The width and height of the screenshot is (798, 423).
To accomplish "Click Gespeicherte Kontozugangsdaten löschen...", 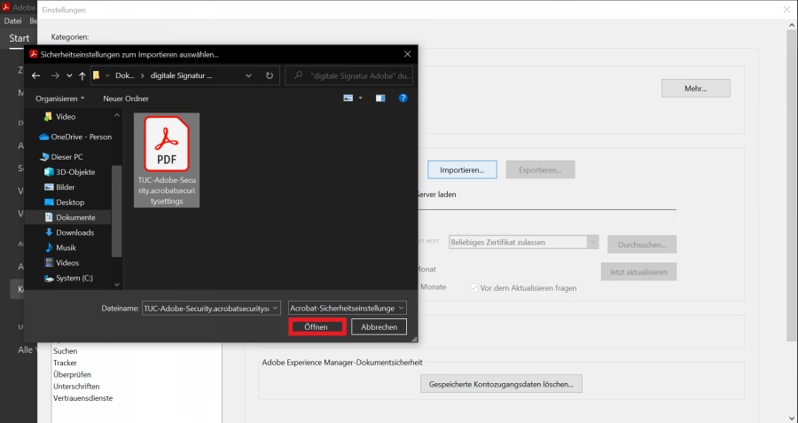I will (501, 384).
